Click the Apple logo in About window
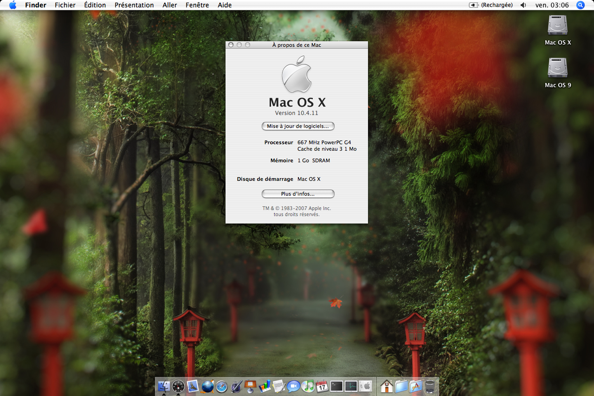The image size is (594, 396). click(297, 74)
